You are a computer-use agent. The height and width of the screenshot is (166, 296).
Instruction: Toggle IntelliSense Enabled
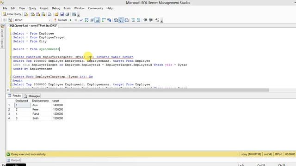[97, 20]
